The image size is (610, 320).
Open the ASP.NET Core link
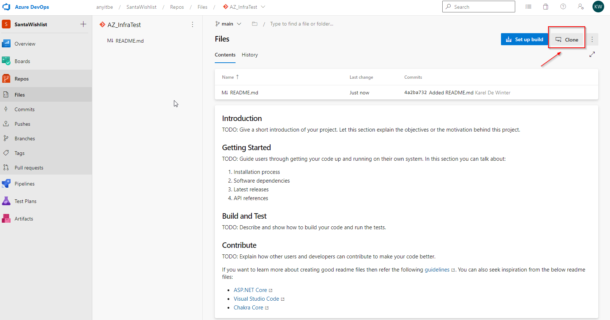(x=250, y=290)
